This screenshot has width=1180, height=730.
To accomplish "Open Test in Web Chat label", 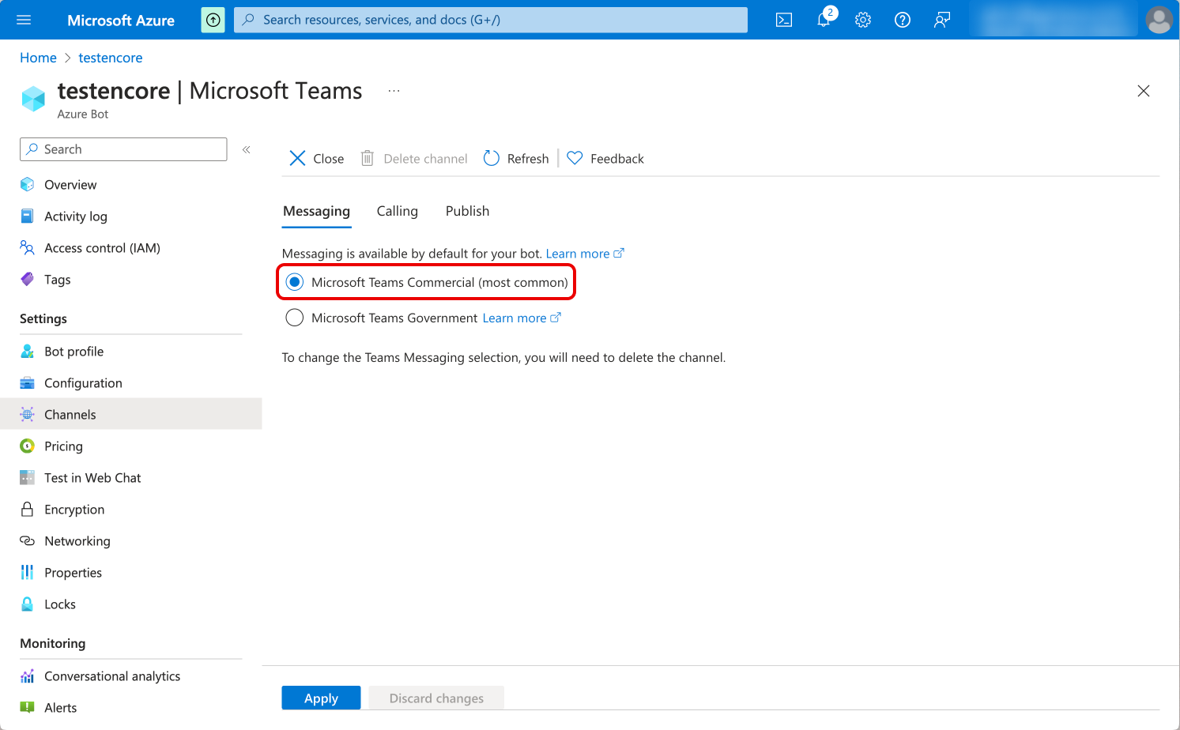I will coord(92,477).
